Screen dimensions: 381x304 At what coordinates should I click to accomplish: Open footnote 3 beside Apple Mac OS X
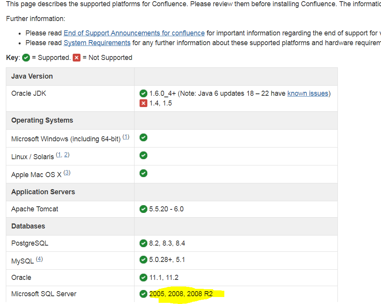[67, 173]
